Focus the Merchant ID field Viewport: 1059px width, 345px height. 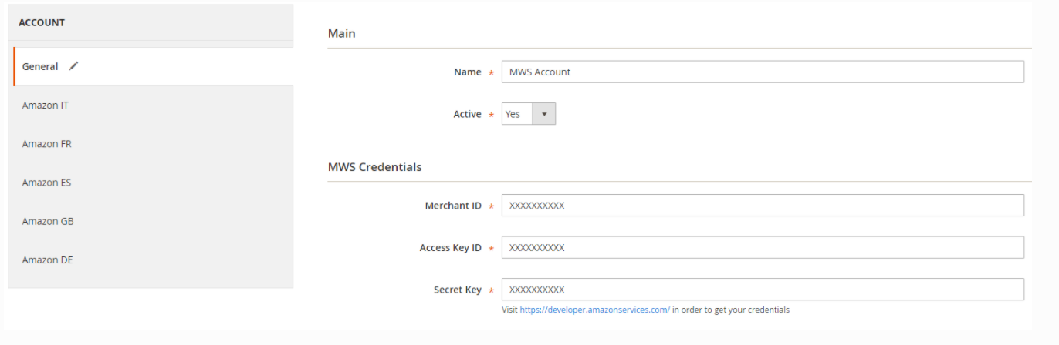point(763,206)
